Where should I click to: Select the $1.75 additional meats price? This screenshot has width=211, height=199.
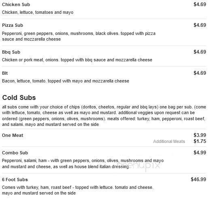(200, 141)
